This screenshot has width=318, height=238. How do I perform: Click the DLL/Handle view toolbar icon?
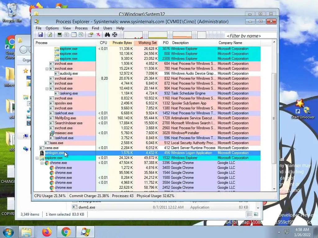81,35
